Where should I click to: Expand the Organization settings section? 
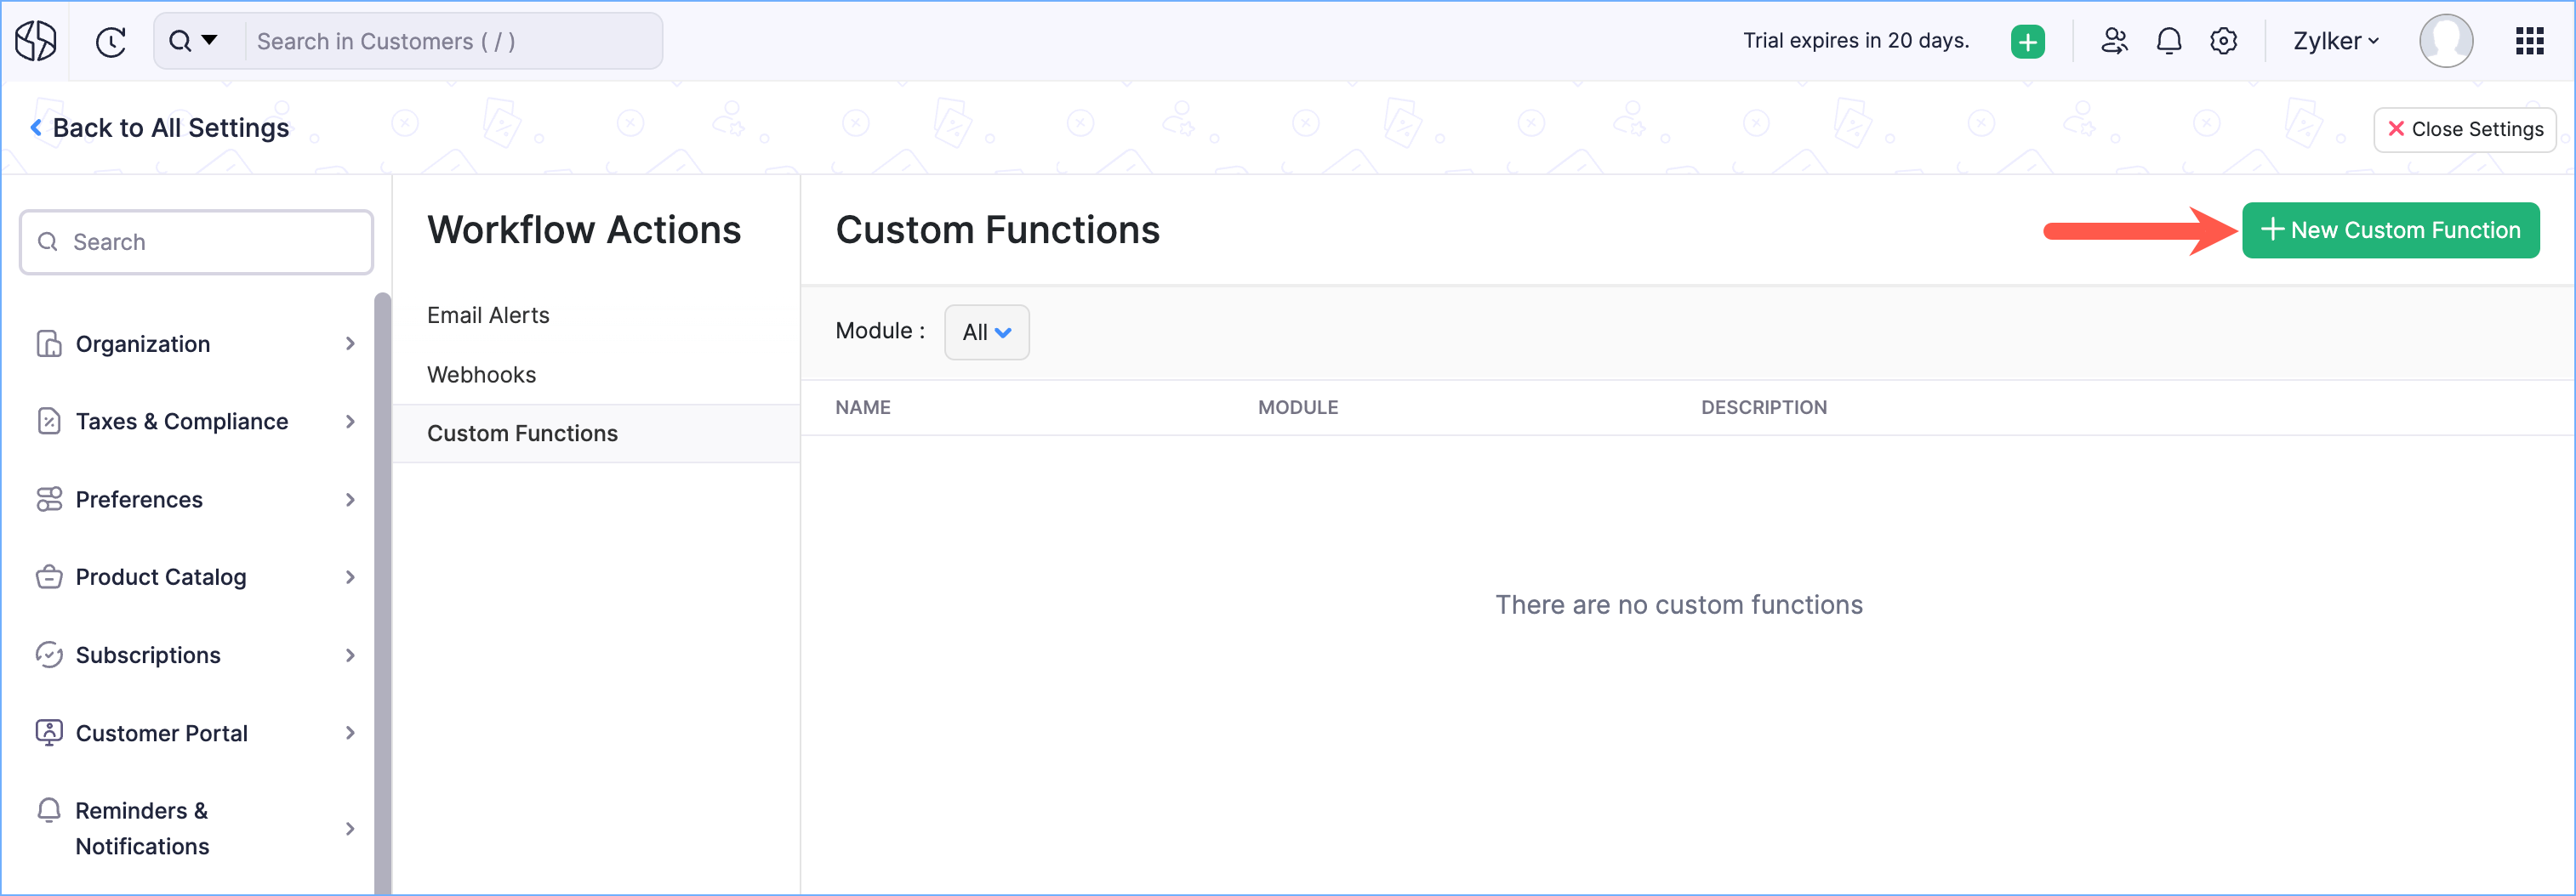(x=196, y=343)
